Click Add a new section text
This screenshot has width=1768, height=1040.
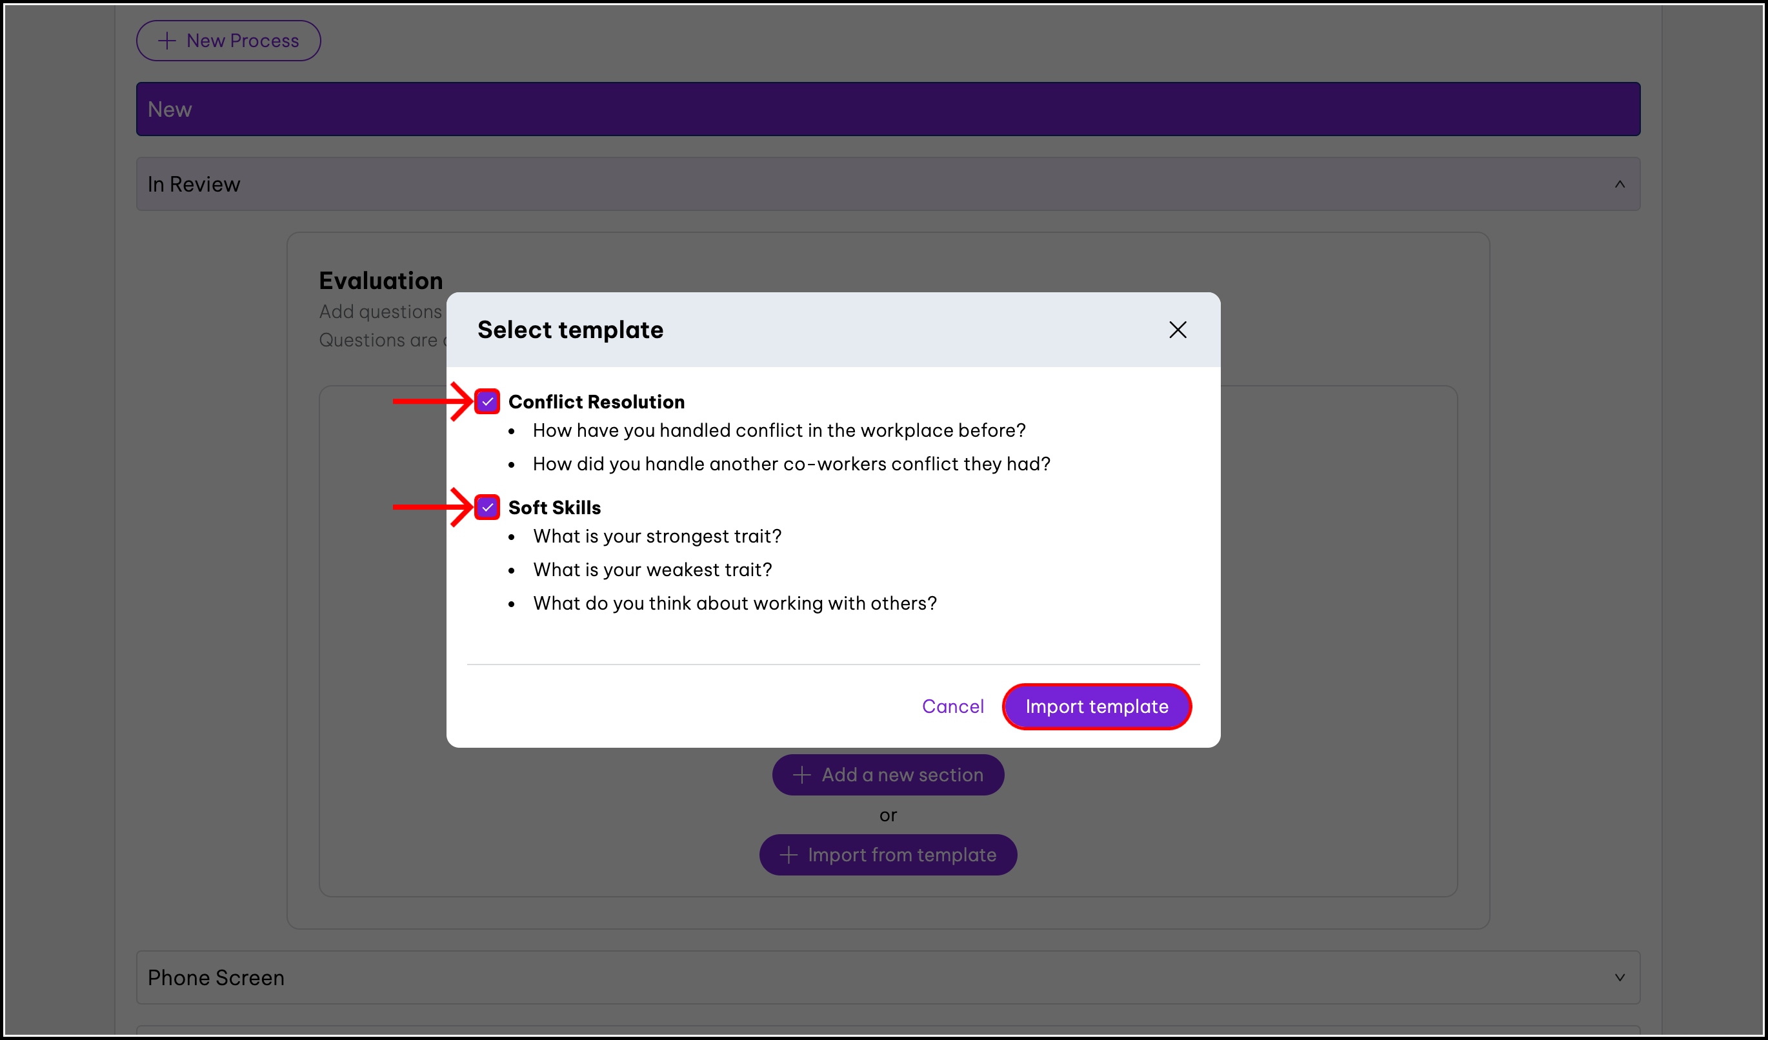point(902,775)
